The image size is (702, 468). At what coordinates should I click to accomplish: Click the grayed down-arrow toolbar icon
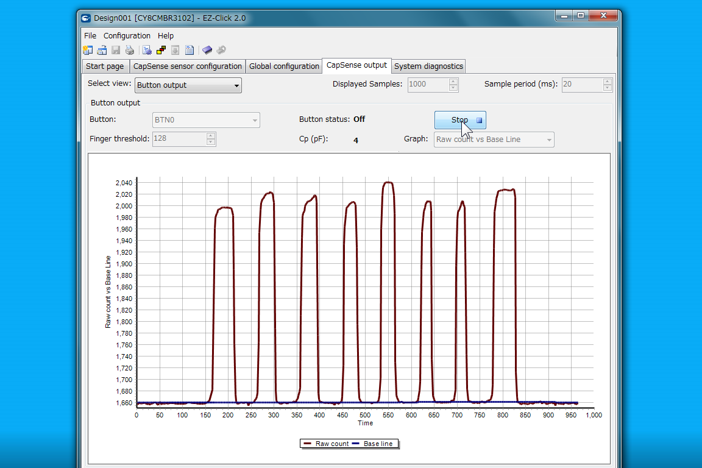pos(175,50)
